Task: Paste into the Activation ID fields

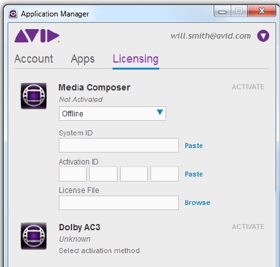Action: point(193,174)
